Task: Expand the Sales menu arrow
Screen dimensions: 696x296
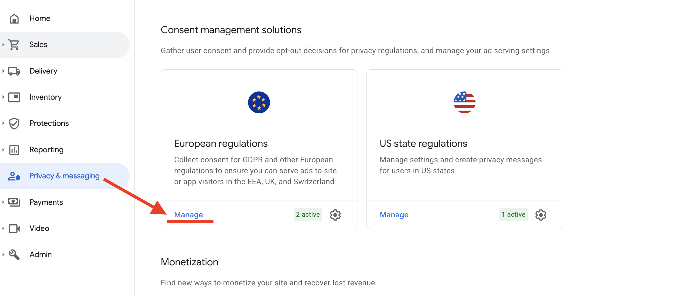Action: click(x=3, y=45)
